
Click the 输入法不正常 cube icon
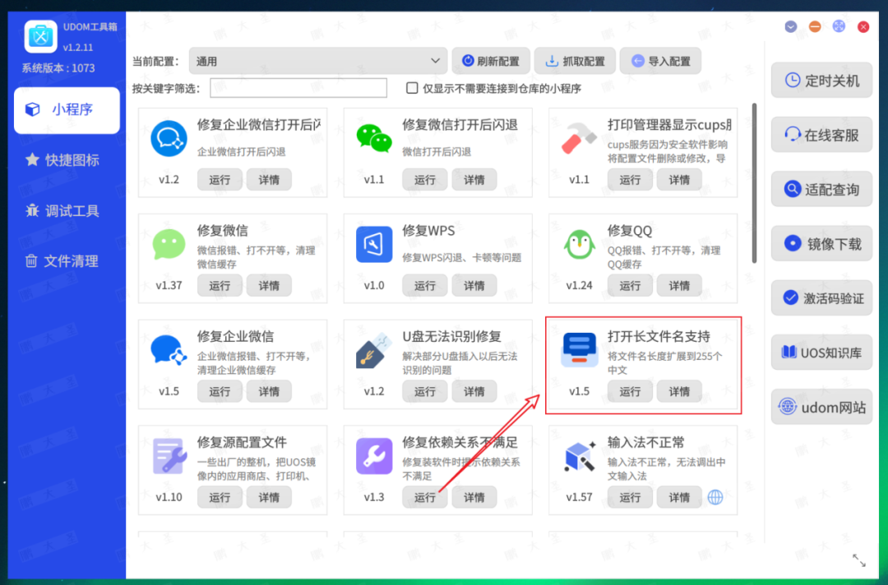(579, 456)
